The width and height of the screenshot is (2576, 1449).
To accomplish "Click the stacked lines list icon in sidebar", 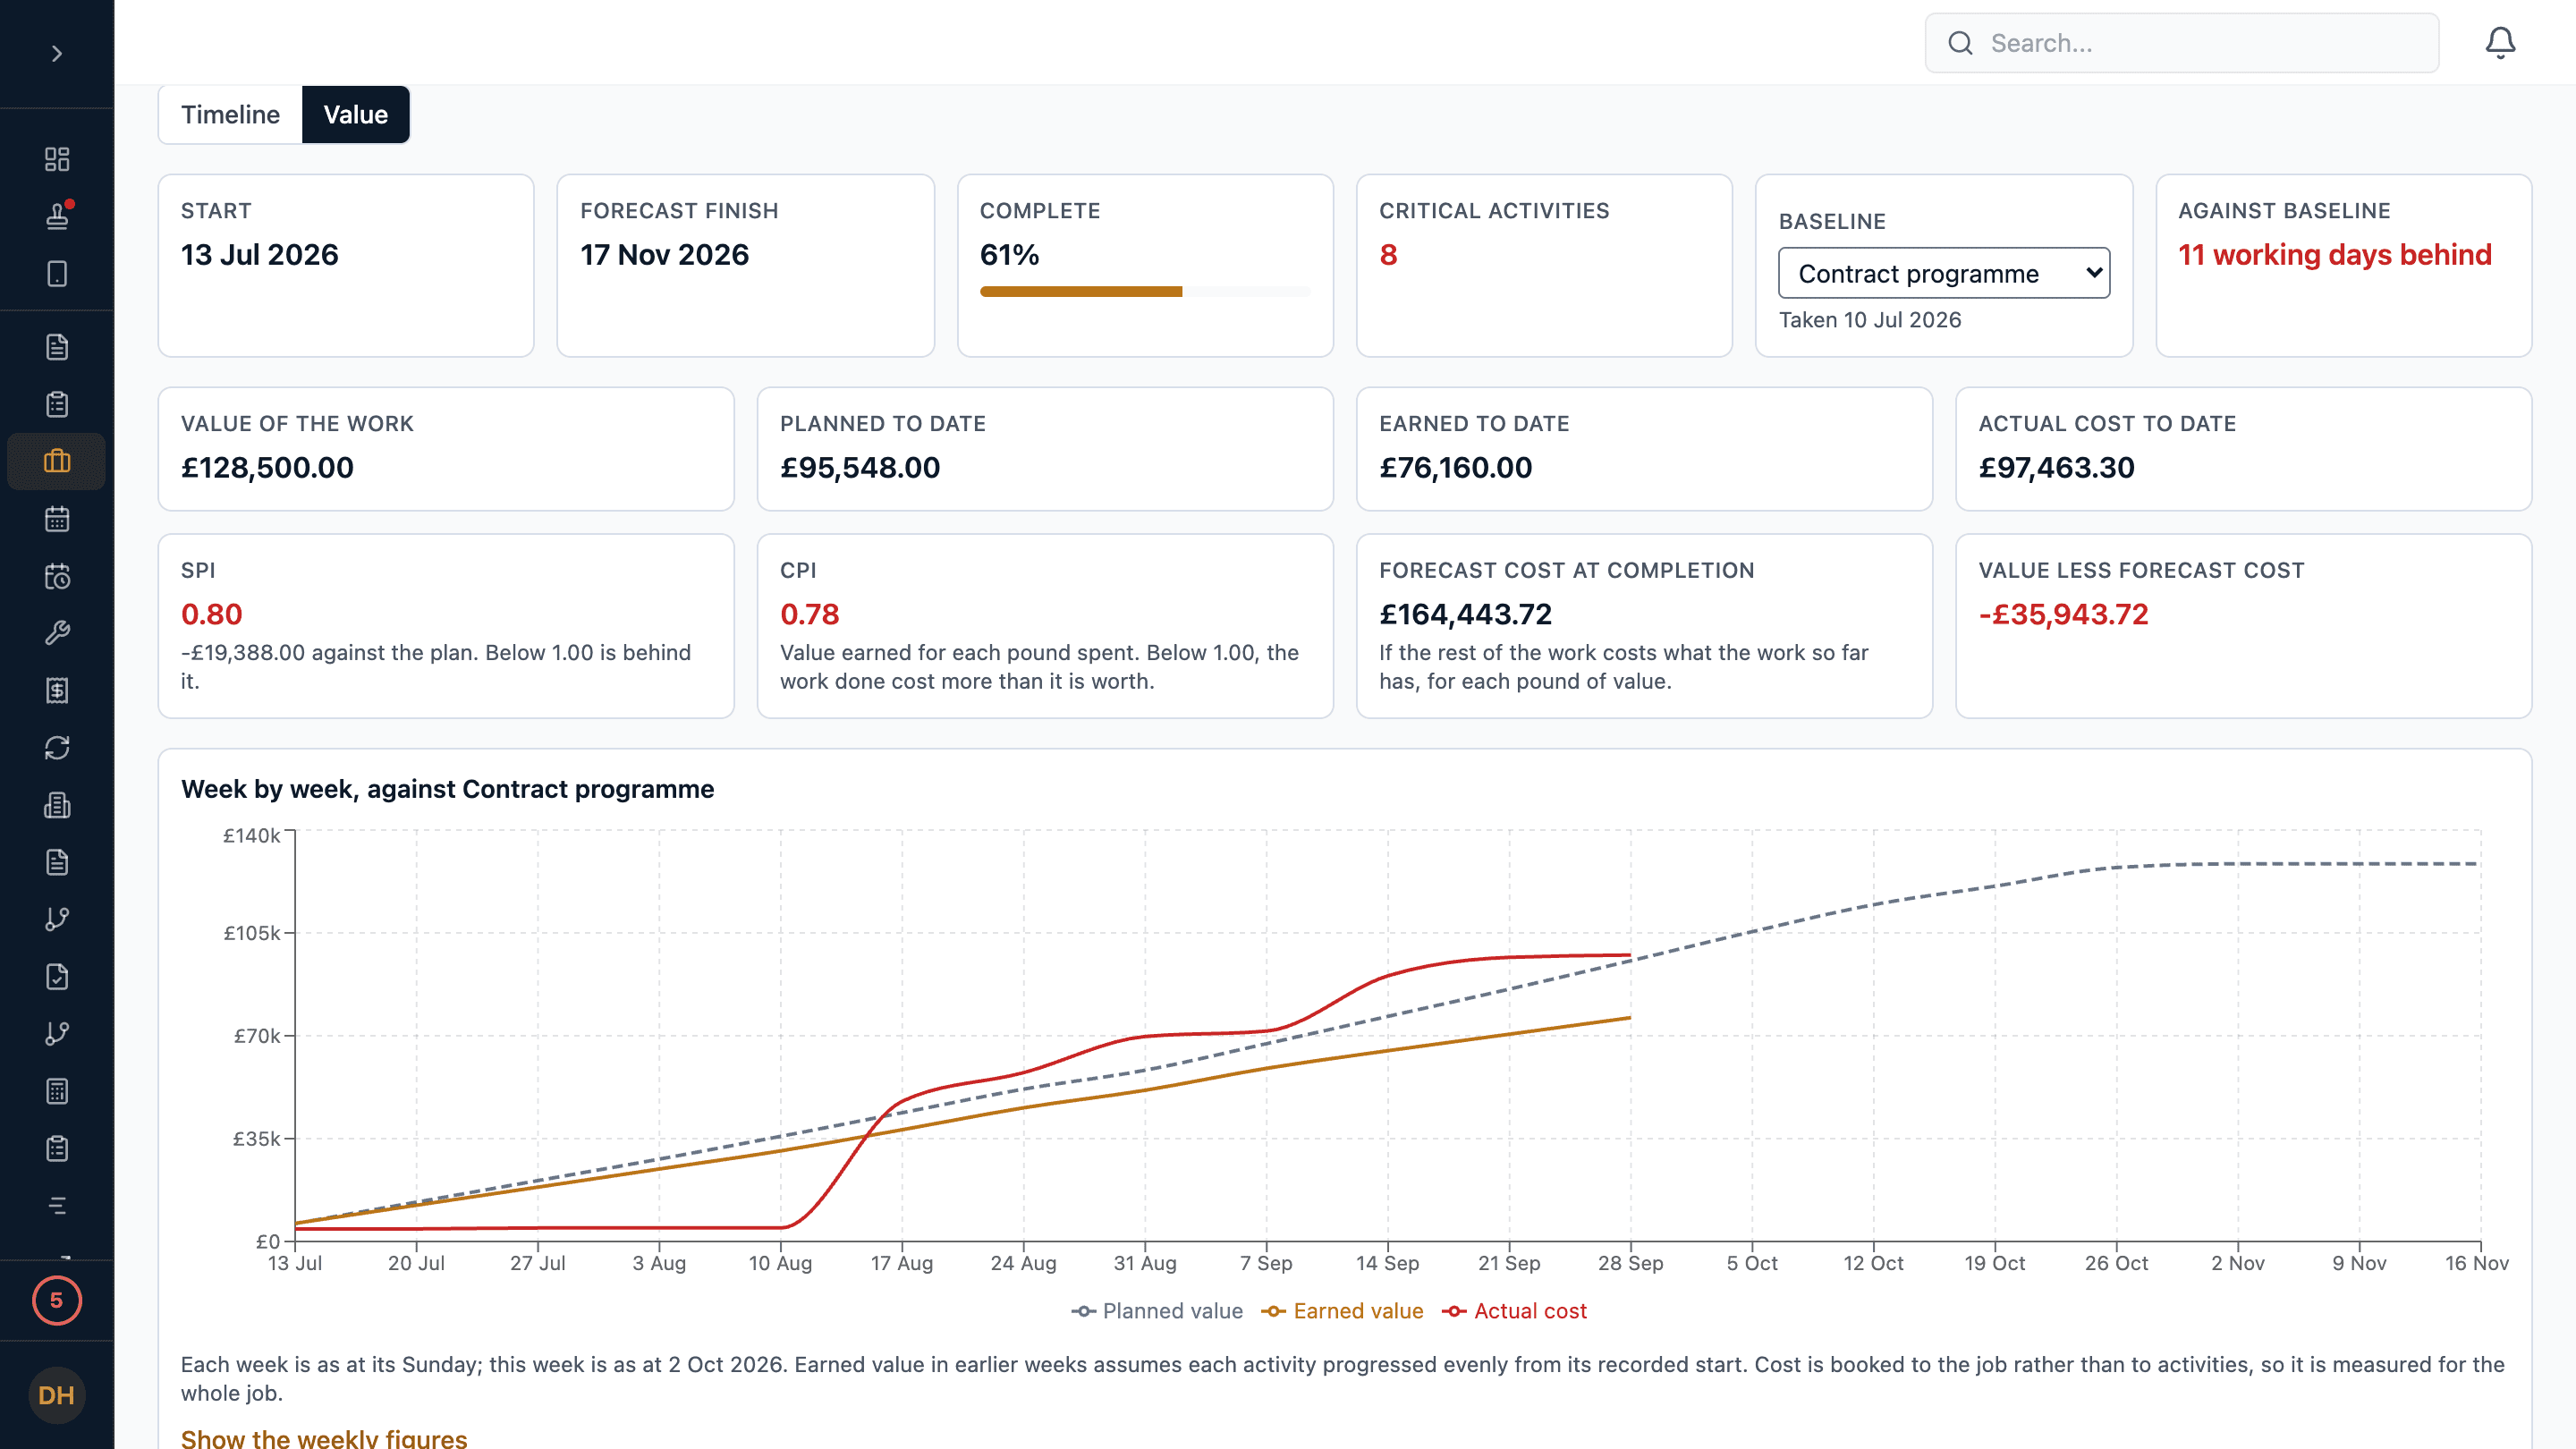I will [x=57, y=1206].
